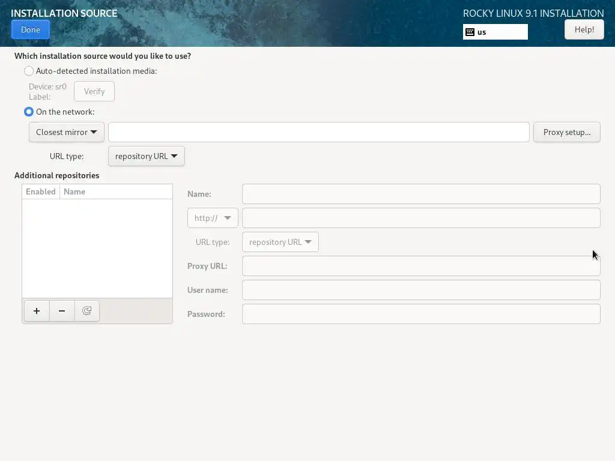Click the Additional repositories heading
615x461 pixels.
pos(57,175)
